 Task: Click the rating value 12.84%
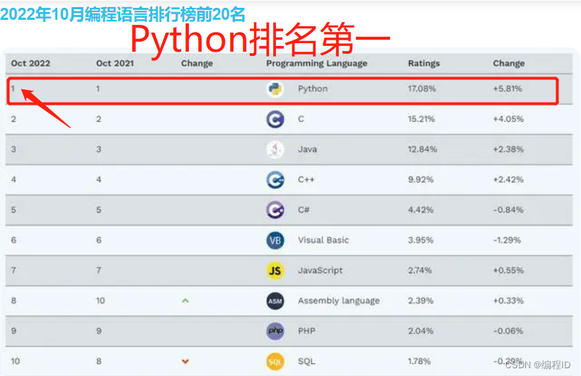point(422,149)
